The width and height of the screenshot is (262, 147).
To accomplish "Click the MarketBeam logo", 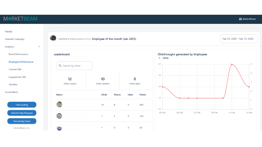I will coord(20,19).
